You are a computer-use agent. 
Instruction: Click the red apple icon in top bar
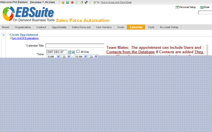72,2
